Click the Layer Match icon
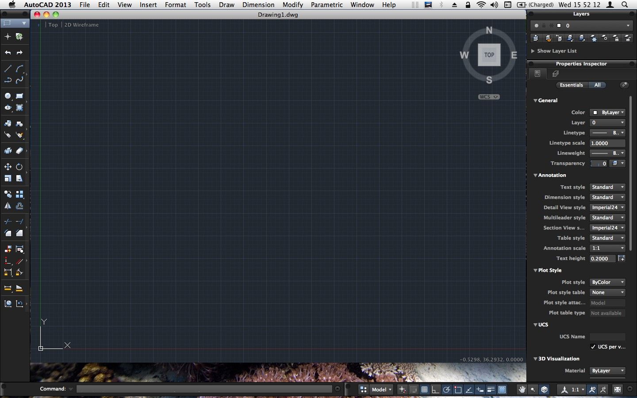The height and width of the screenshot is (398, 637). (x=548, y=38)
